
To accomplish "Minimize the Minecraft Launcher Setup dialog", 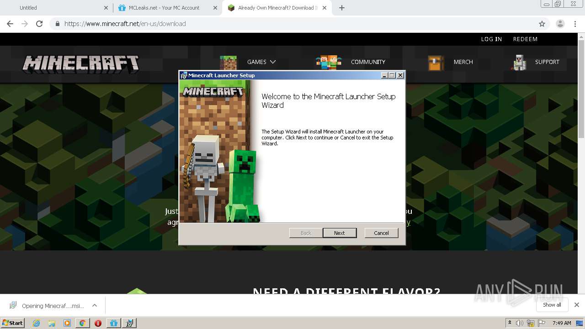I will [x=385, y=75].
